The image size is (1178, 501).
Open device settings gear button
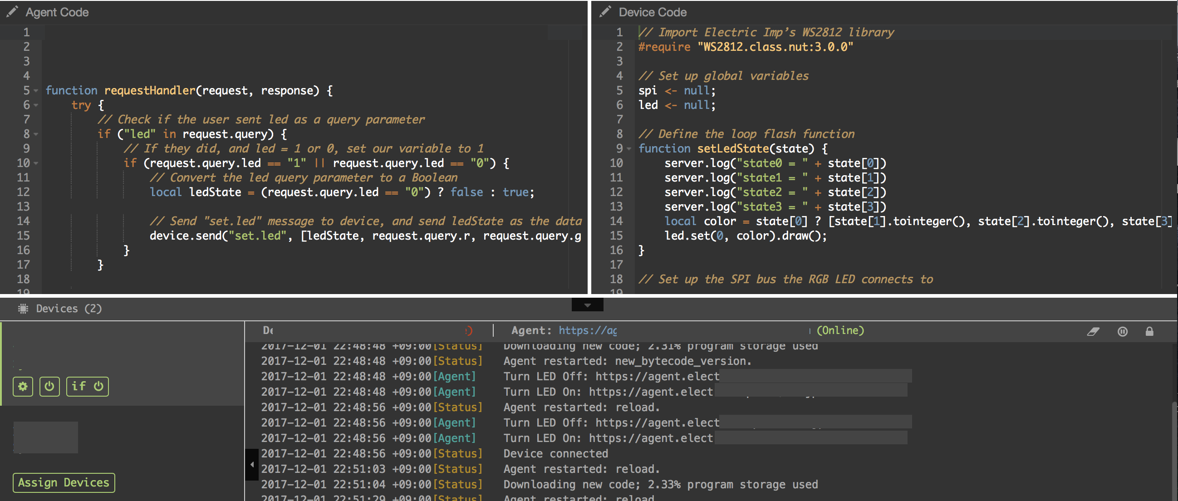point(23,387)
